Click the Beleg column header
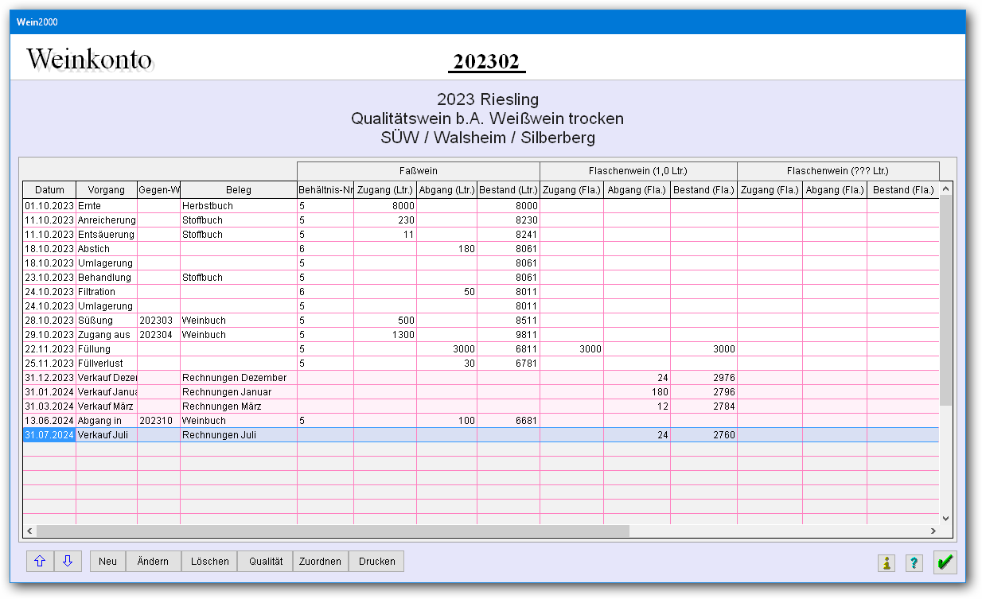Image resolution: width=982 pixels, height=599 pixels. pos(239,190)
